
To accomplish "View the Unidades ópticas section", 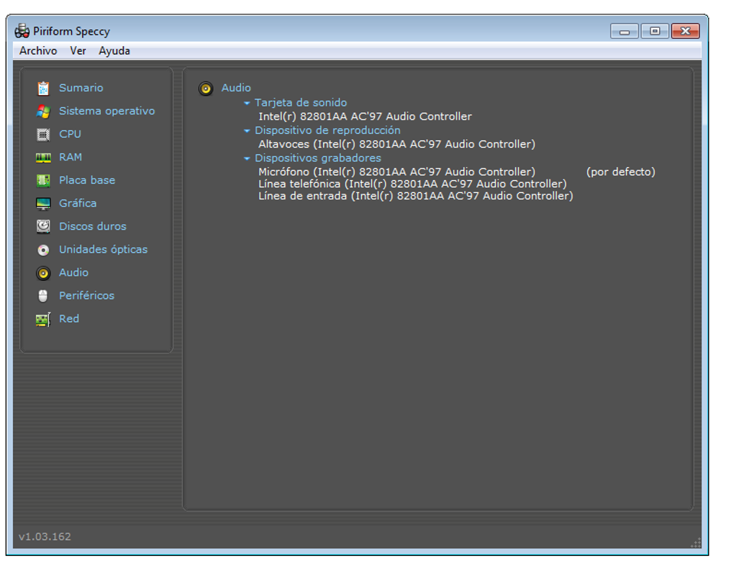I will [103, 249].
